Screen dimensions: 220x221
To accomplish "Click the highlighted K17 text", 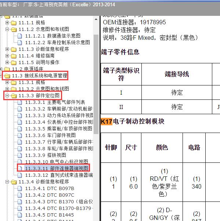I will click(107, 122).
